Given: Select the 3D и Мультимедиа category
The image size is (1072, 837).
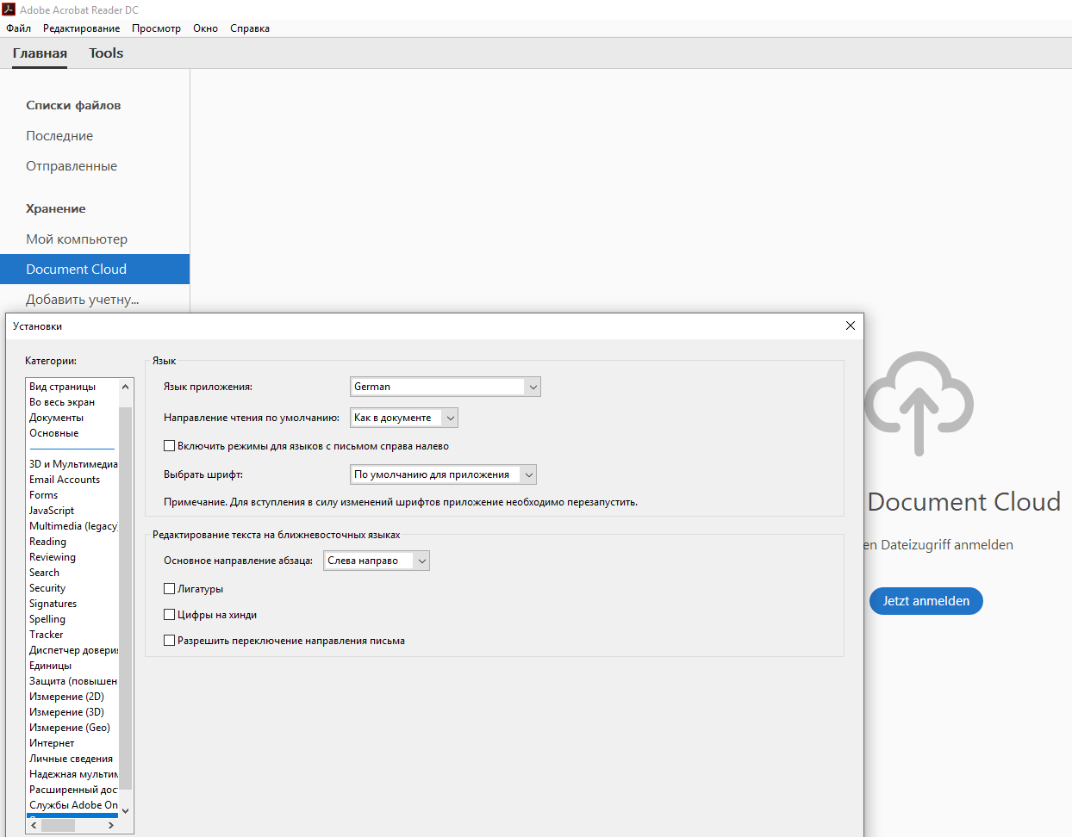Looking at the screenshot, I should [73, 464].
